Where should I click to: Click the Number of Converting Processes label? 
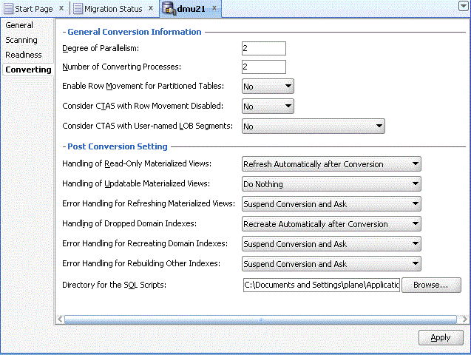(x=122, y=67)
